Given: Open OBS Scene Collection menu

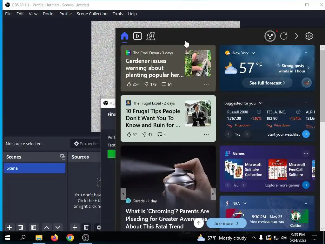Looking at the screenshot, I should coord(92,14).
